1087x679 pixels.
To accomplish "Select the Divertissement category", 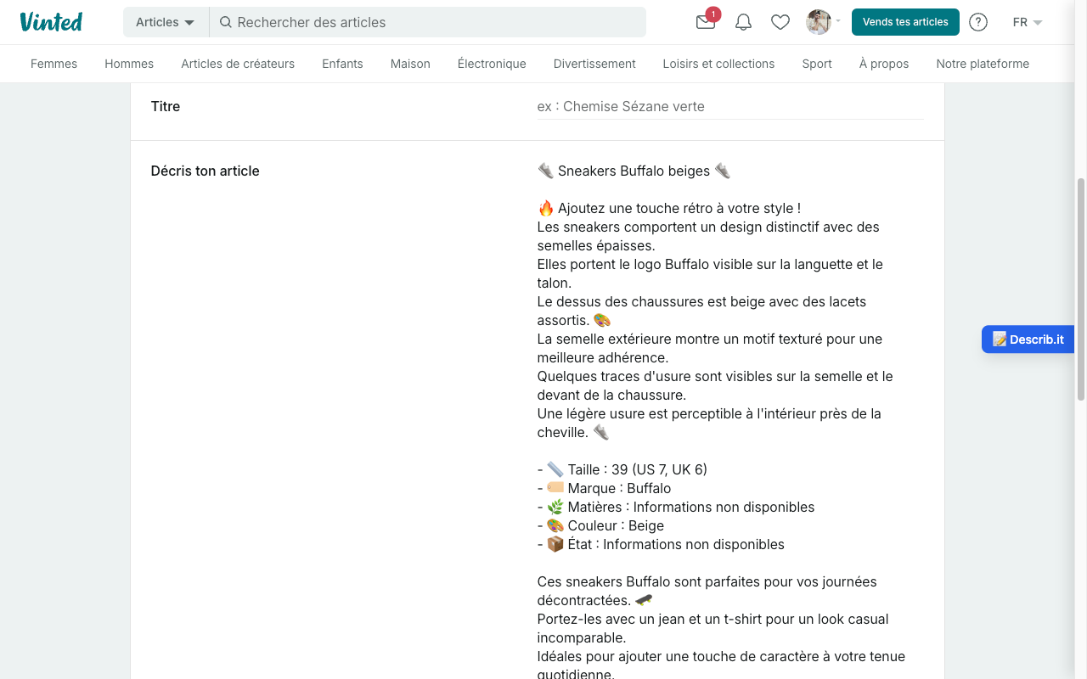I will point(594,64).
